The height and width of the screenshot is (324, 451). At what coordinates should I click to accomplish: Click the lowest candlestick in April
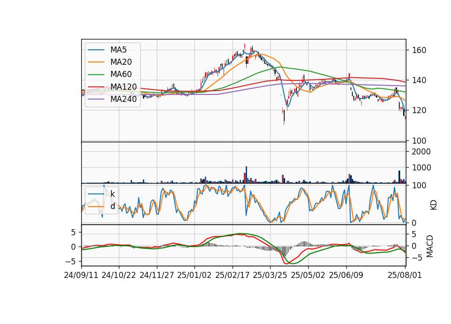tap(284, 117)
